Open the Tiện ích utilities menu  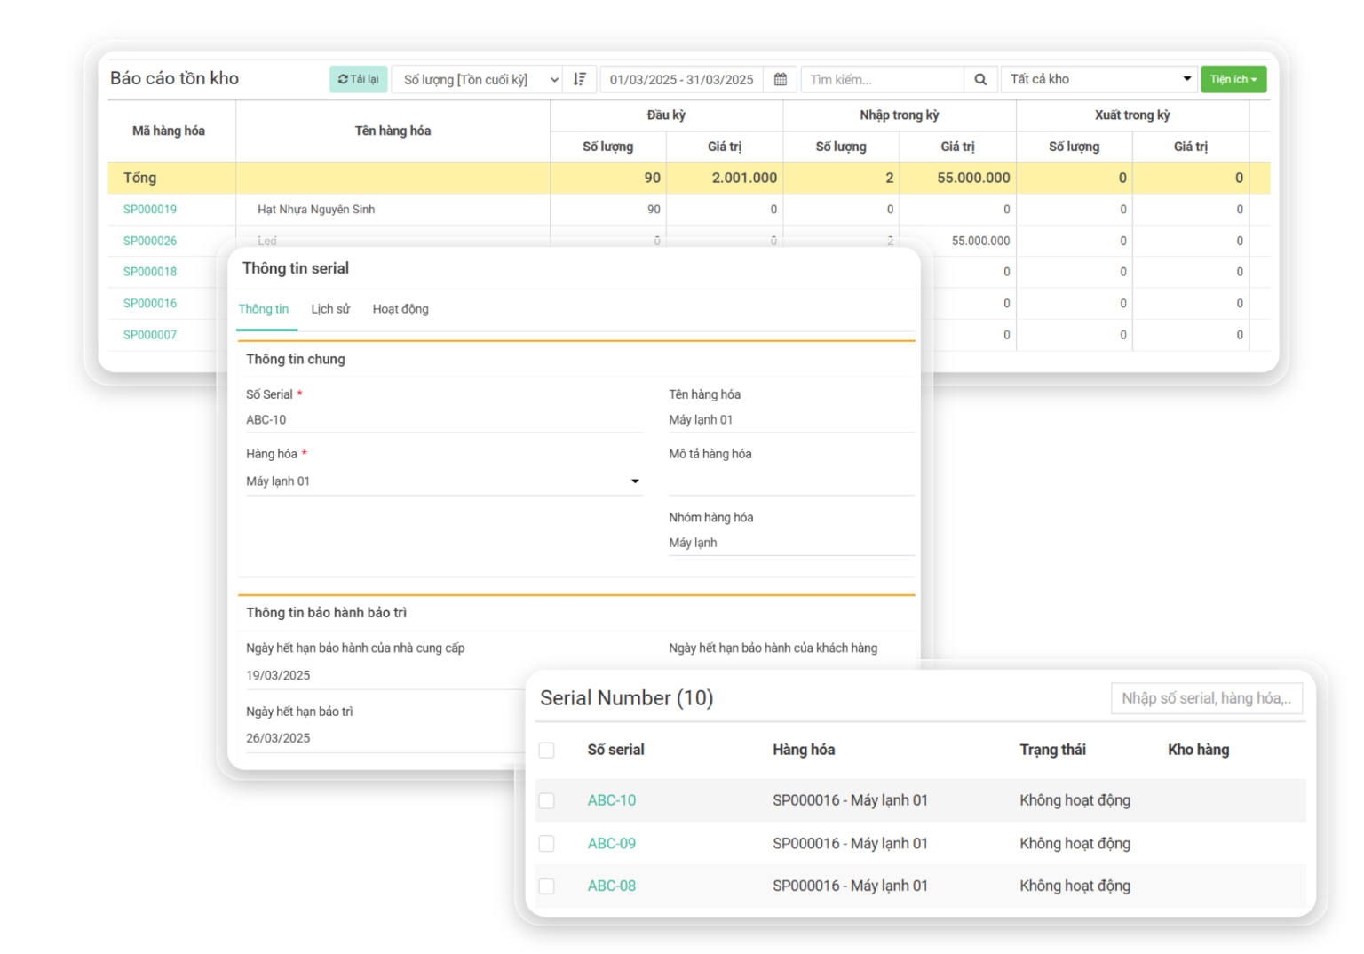point(1233,79)
